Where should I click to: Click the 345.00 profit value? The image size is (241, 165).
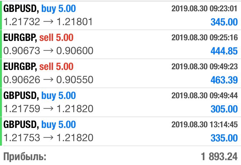224,22
